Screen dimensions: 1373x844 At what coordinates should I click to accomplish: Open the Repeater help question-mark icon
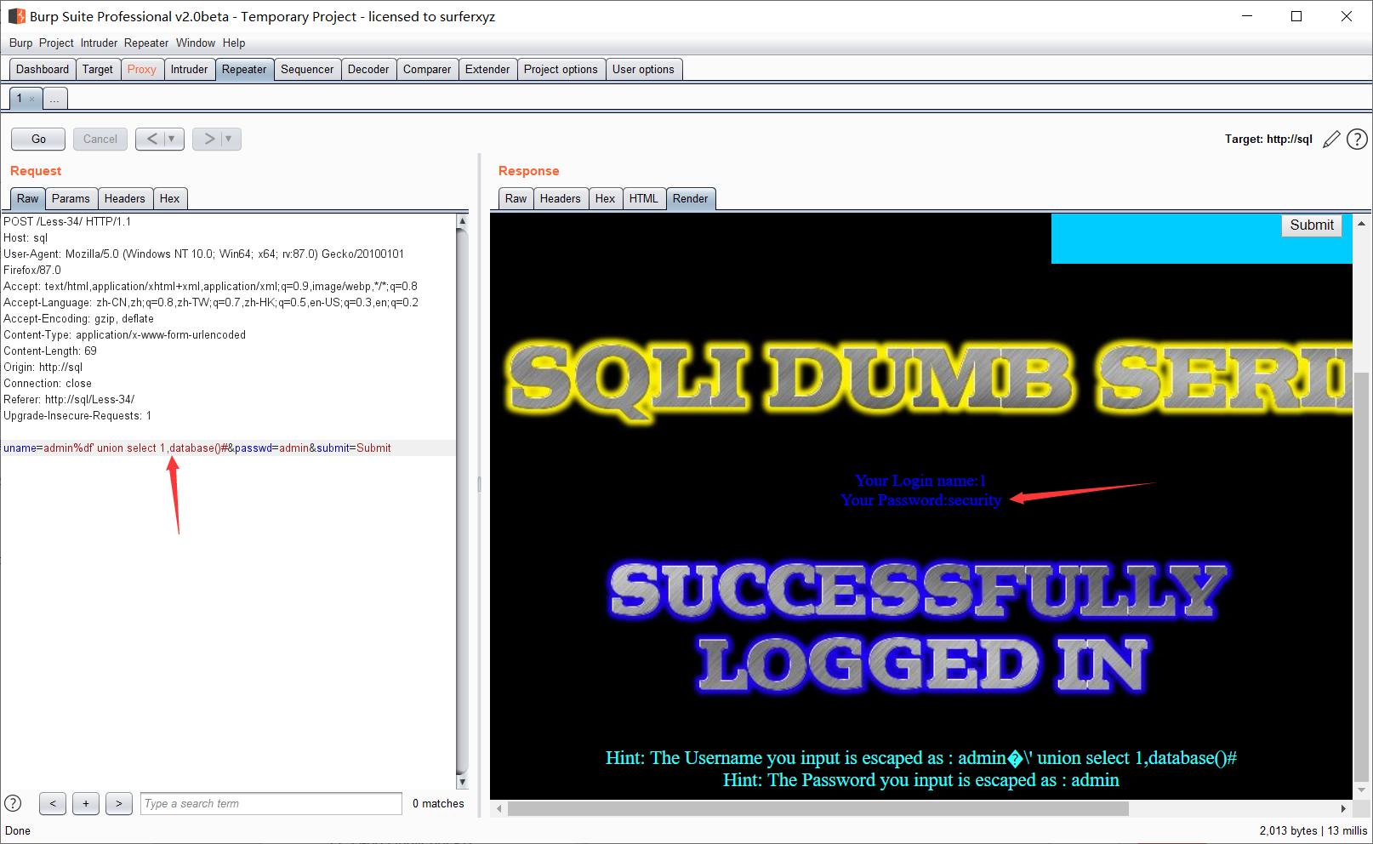tap(1358, 139)
